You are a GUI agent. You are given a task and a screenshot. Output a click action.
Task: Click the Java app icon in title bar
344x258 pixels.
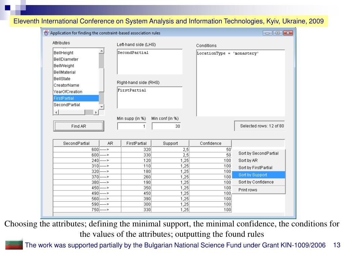tap(46, 33)
